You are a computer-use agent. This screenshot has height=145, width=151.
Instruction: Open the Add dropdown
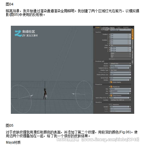coord(121,57)
